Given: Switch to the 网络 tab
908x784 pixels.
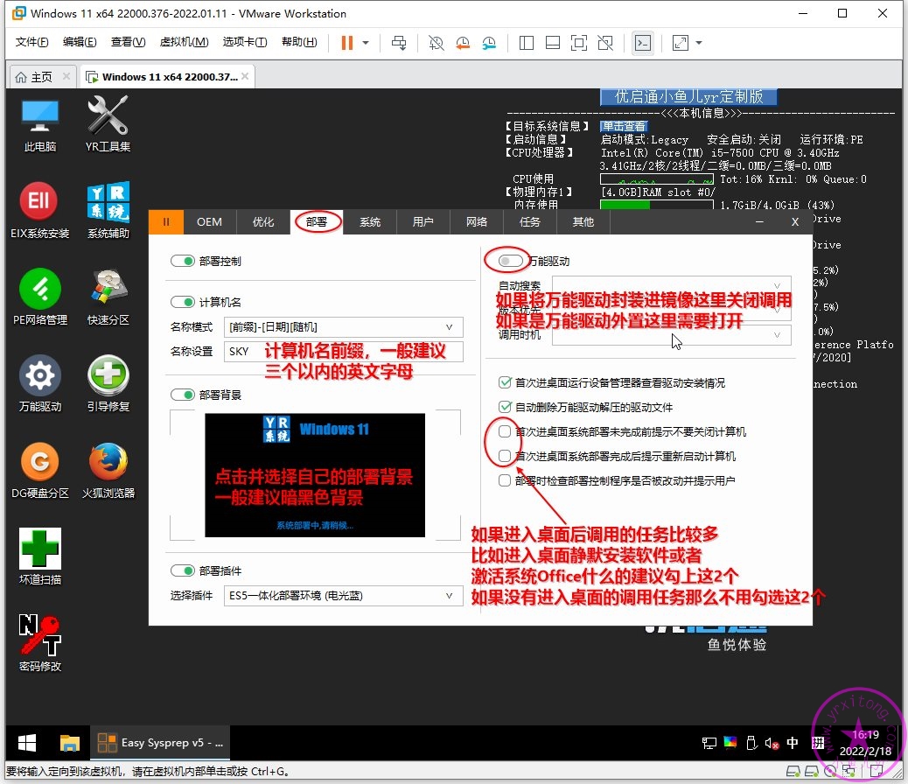Looking at the screenshot, I should tap(477, 222).
